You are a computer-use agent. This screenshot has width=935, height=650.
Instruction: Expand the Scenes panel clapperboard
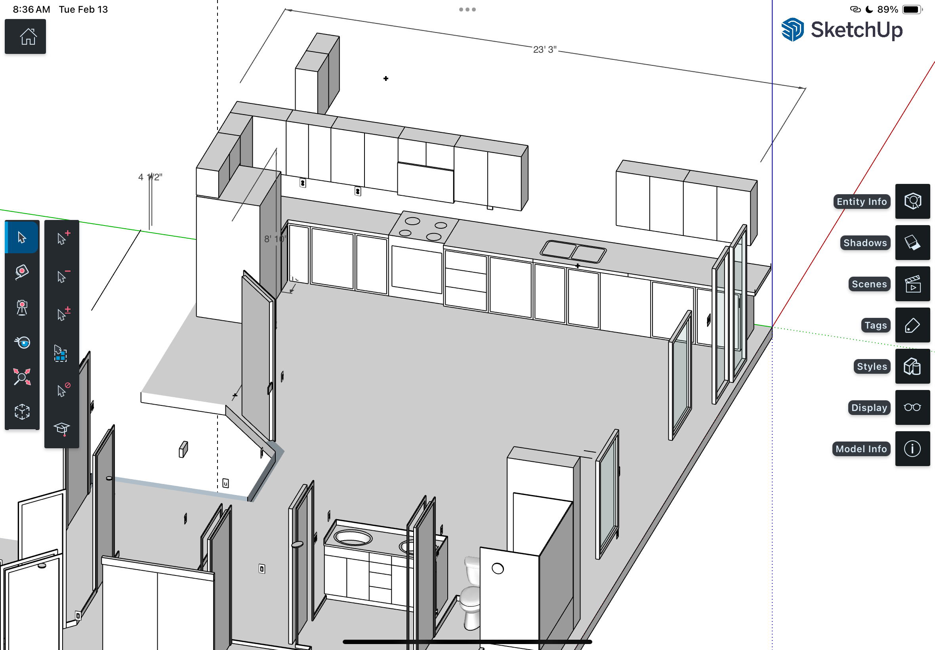pyautogui.click(x=912, y=284)
